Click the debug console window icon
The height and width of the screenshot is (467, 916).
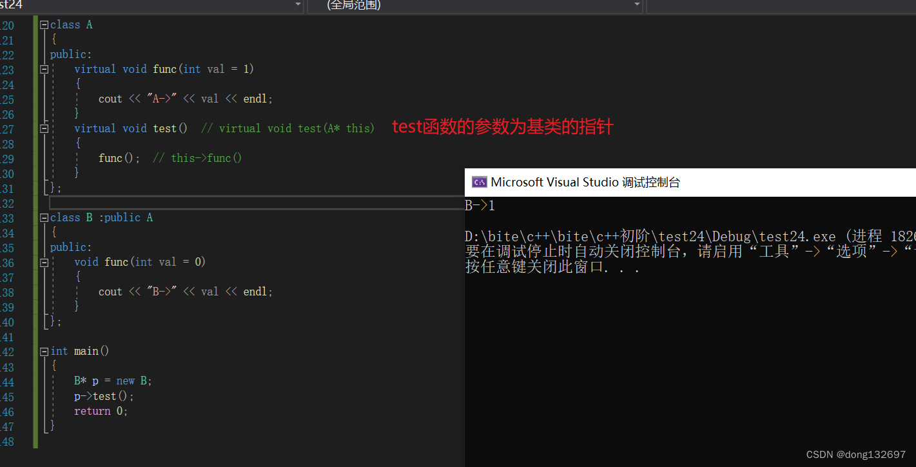[x=479, y=182]
